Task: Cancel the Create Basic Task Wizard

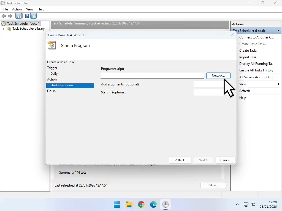Action: tap(225, 160)
